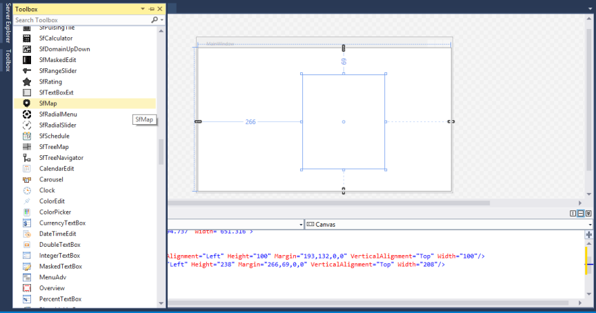Collapse the XAML pane
This screenshot has height=313, width=596.
point(588,214)
